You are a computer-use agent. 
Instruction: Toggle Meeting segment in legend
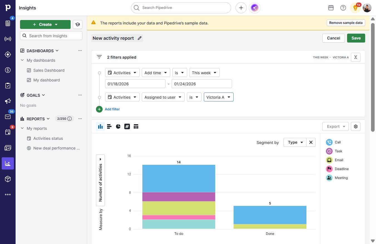coord(337,178)
